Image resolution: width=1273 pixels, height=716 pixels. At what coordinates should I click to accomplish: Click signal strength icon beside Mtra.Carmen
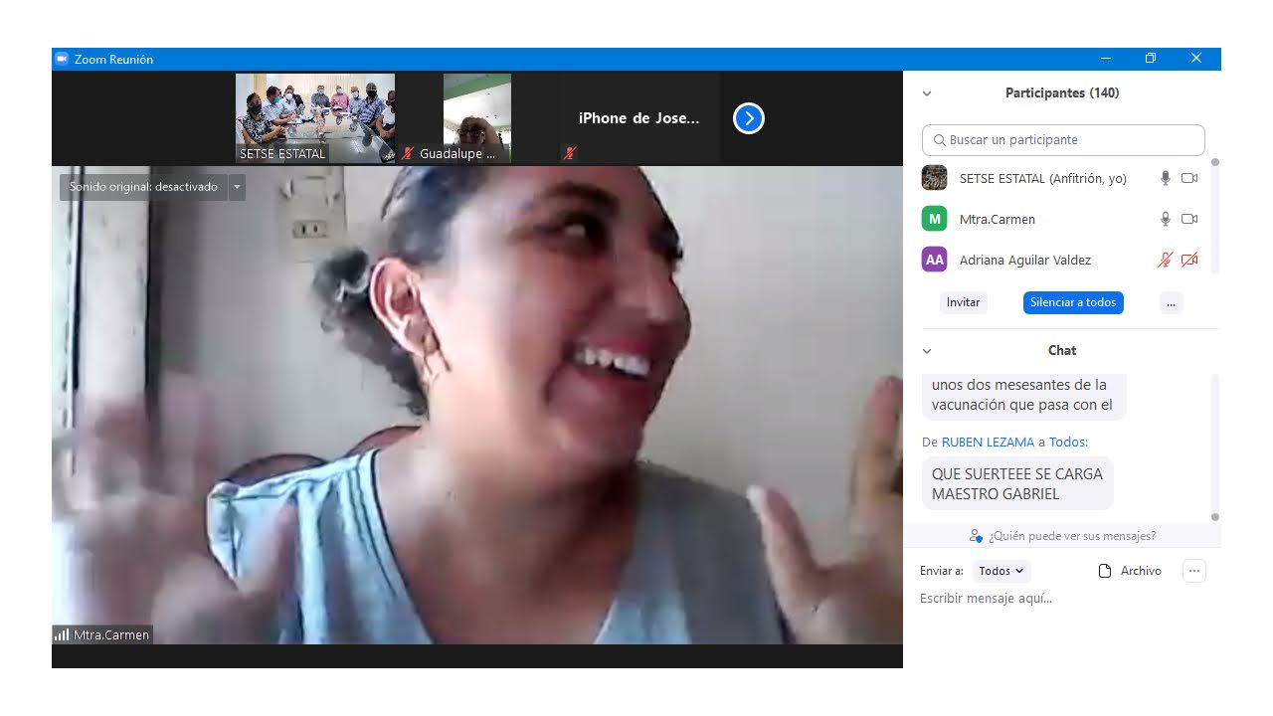point(62,634)
